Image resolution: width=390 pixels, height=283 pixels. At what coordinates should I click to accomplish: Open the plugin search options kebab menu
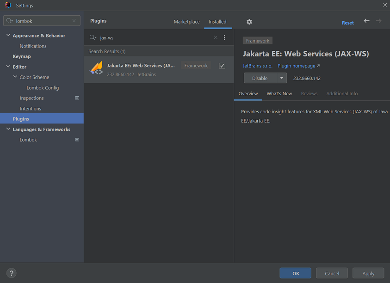tap(224, 37)
